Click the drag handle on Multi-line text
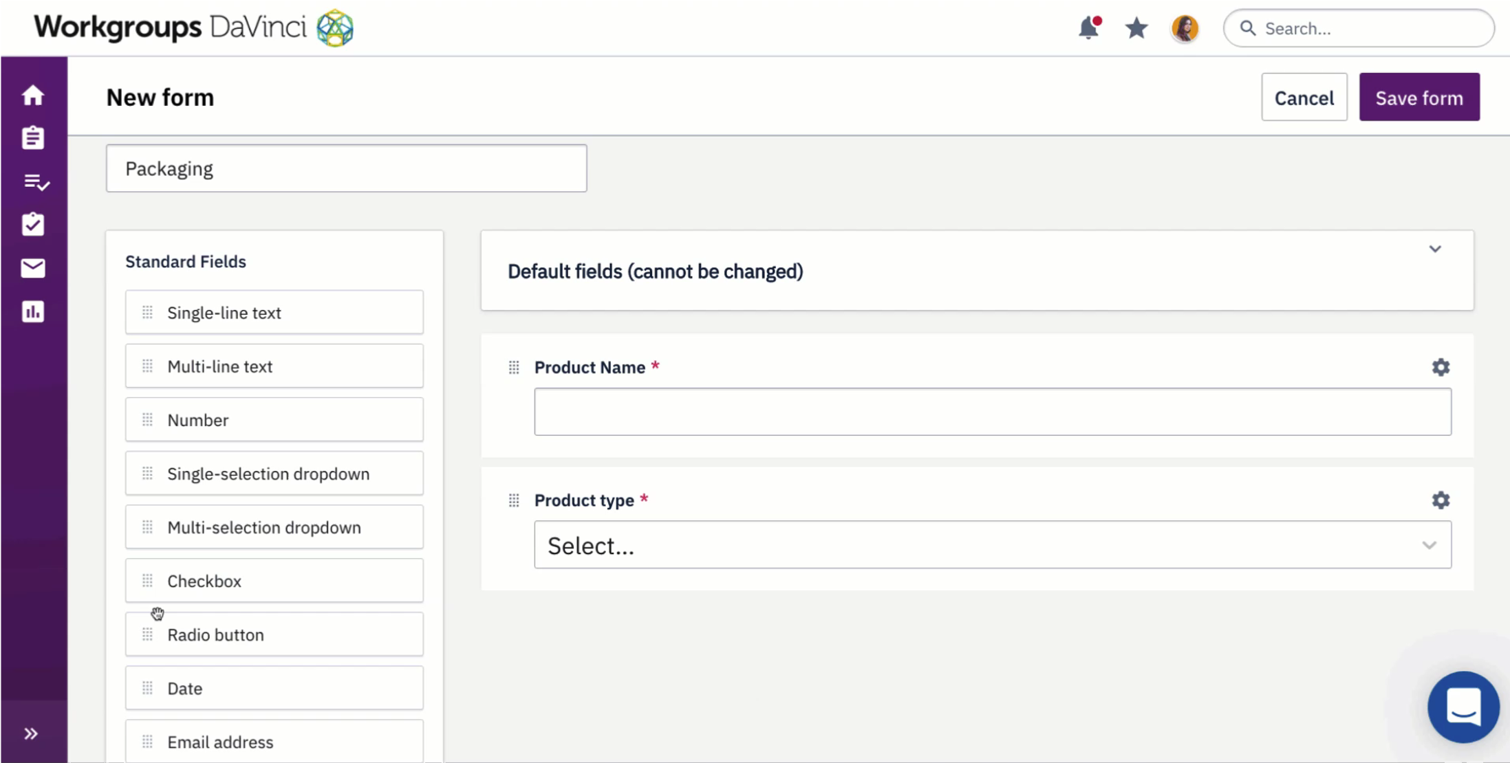The image size is (1510, 763). click(x=147, y=366)
